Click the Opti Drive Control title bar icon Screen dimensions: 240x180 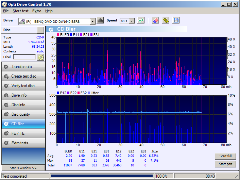[x=4, y=4]
